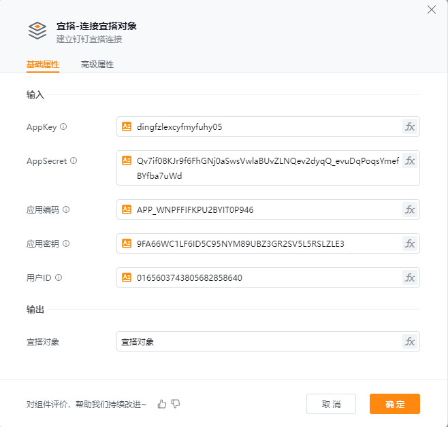Click the info icon next to 应用密钥
The image size is (448, 427).
point(66,243)
